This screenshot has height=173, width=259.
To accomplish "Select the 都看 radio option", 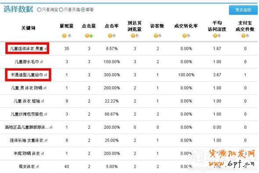I will click(x=83, y=10).
